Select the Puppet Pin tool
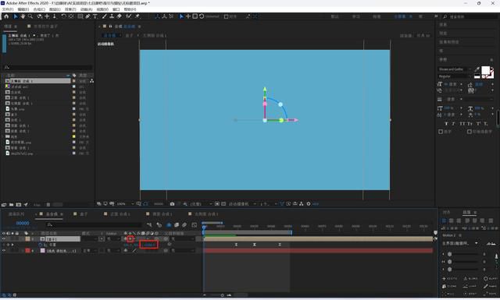 coord(137,16)
